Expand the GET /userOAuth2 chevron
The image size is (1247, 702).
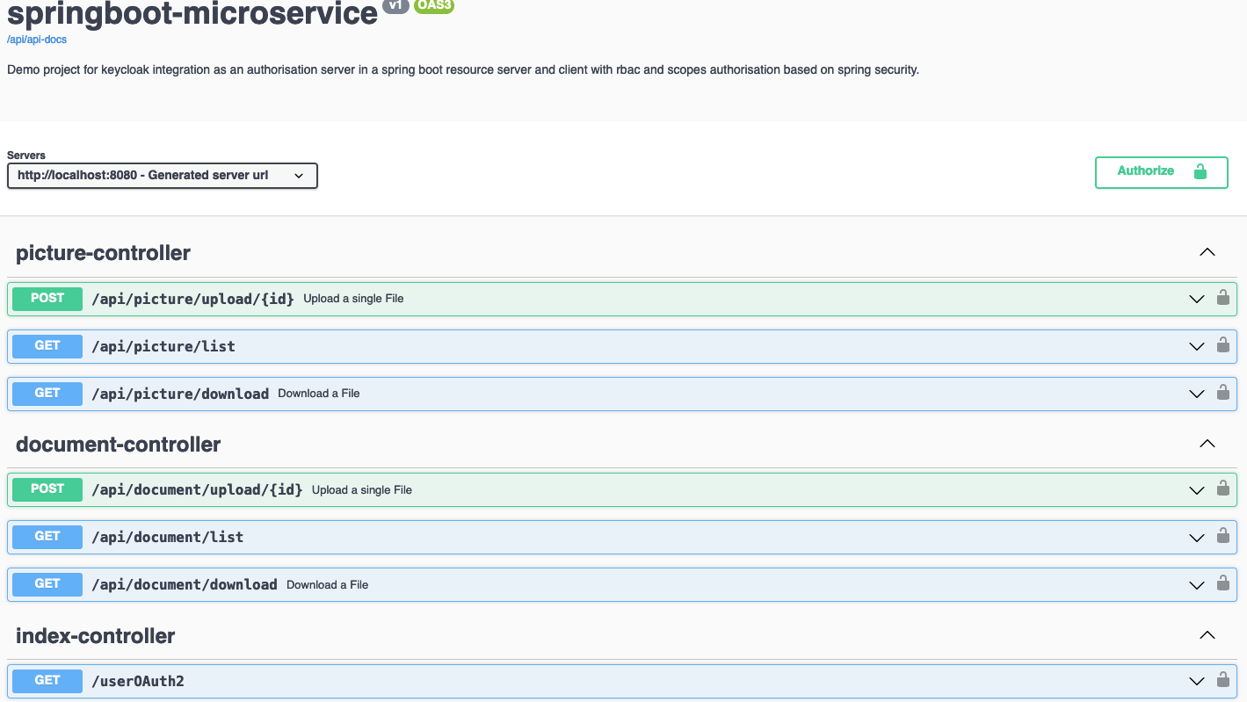1196,681
